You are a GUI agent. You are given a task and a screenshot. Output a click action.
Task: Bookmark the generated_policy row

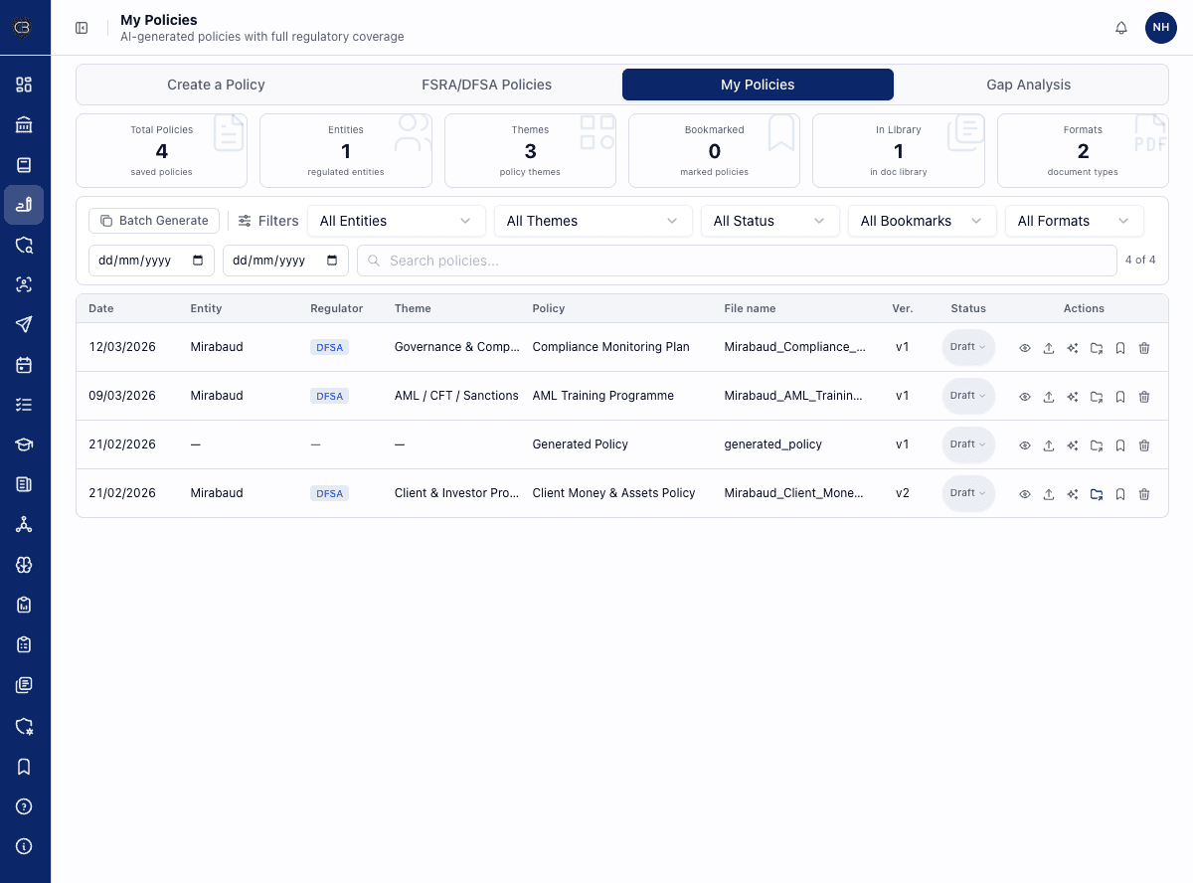pos(1120,444)
